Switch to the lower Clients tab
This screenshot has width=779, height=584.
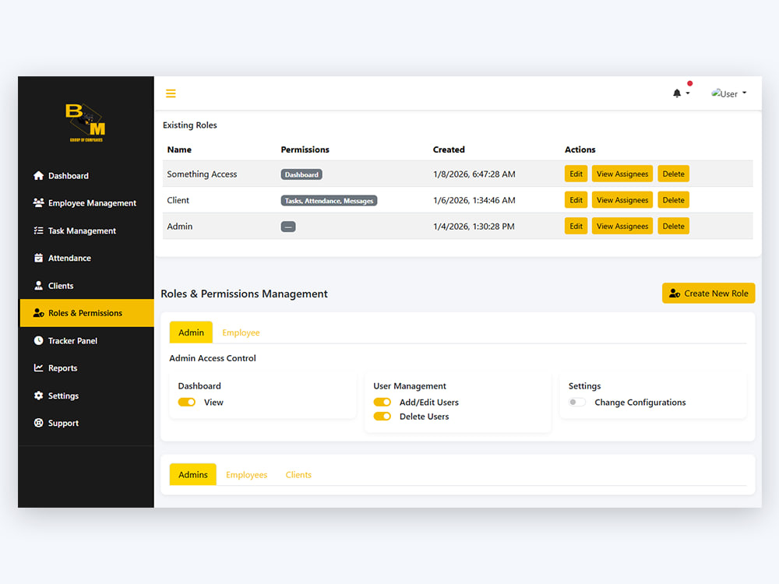[298, 474]
